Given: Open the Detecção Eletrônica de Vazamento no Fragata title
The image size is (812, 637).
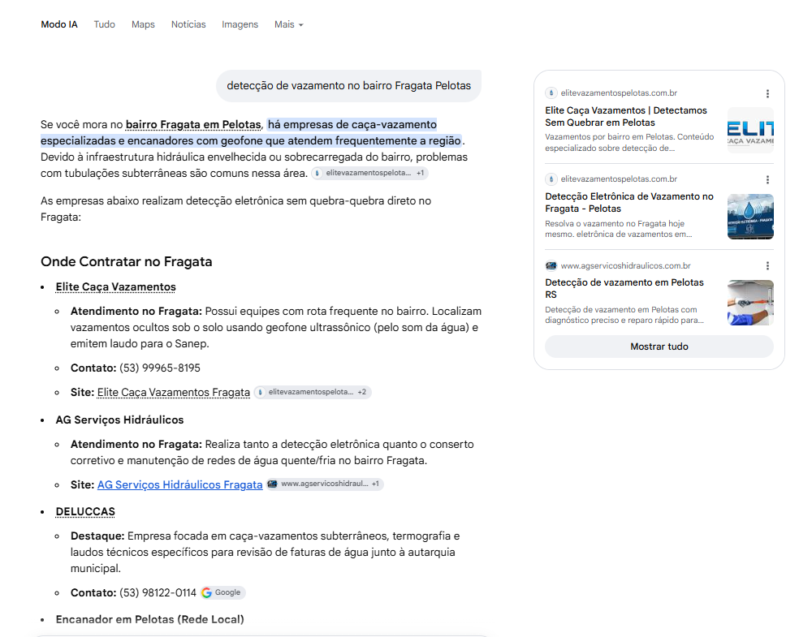Looking at the screenshot, I should (x=629, y=202).
